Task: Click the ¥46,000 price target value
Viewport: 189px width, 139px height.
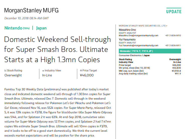Action: (x=87, y=75)
